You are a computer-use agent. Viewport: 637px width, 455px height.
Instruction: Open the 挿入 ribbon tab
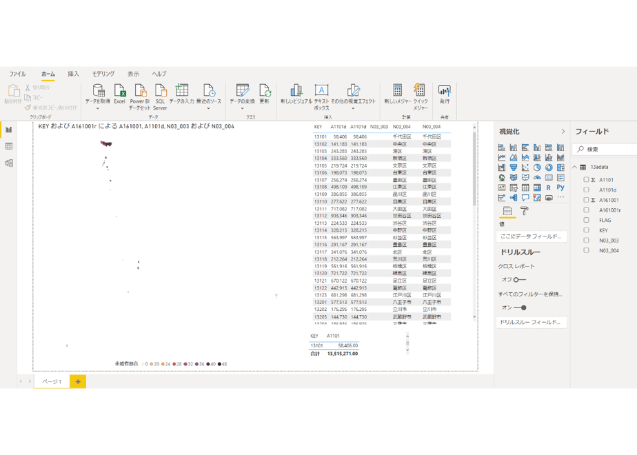coord(74,74)
